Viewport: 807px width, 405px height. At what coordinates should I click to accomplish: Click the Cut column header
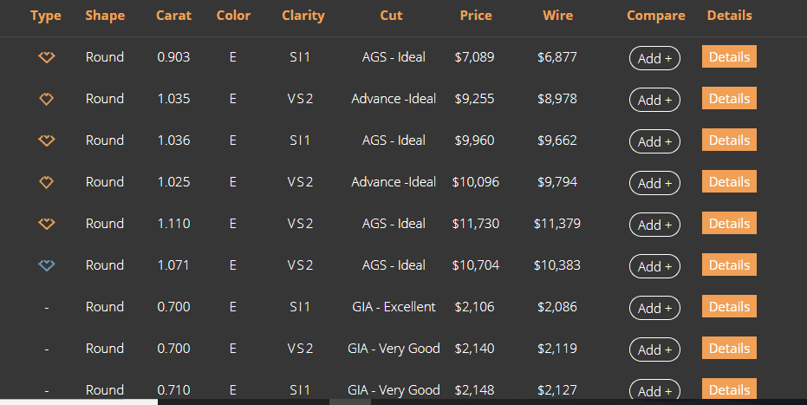tap(391, 16)
